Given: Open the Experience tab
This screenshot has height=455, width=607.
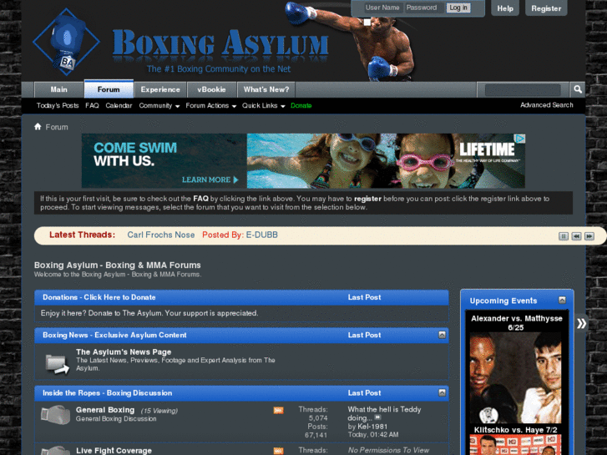Looking at the screenshot, I should (x=160, y=89).
